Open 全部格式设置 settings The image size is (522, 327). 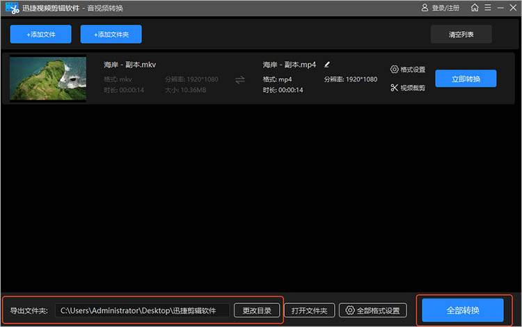click(x=373, y=310)
